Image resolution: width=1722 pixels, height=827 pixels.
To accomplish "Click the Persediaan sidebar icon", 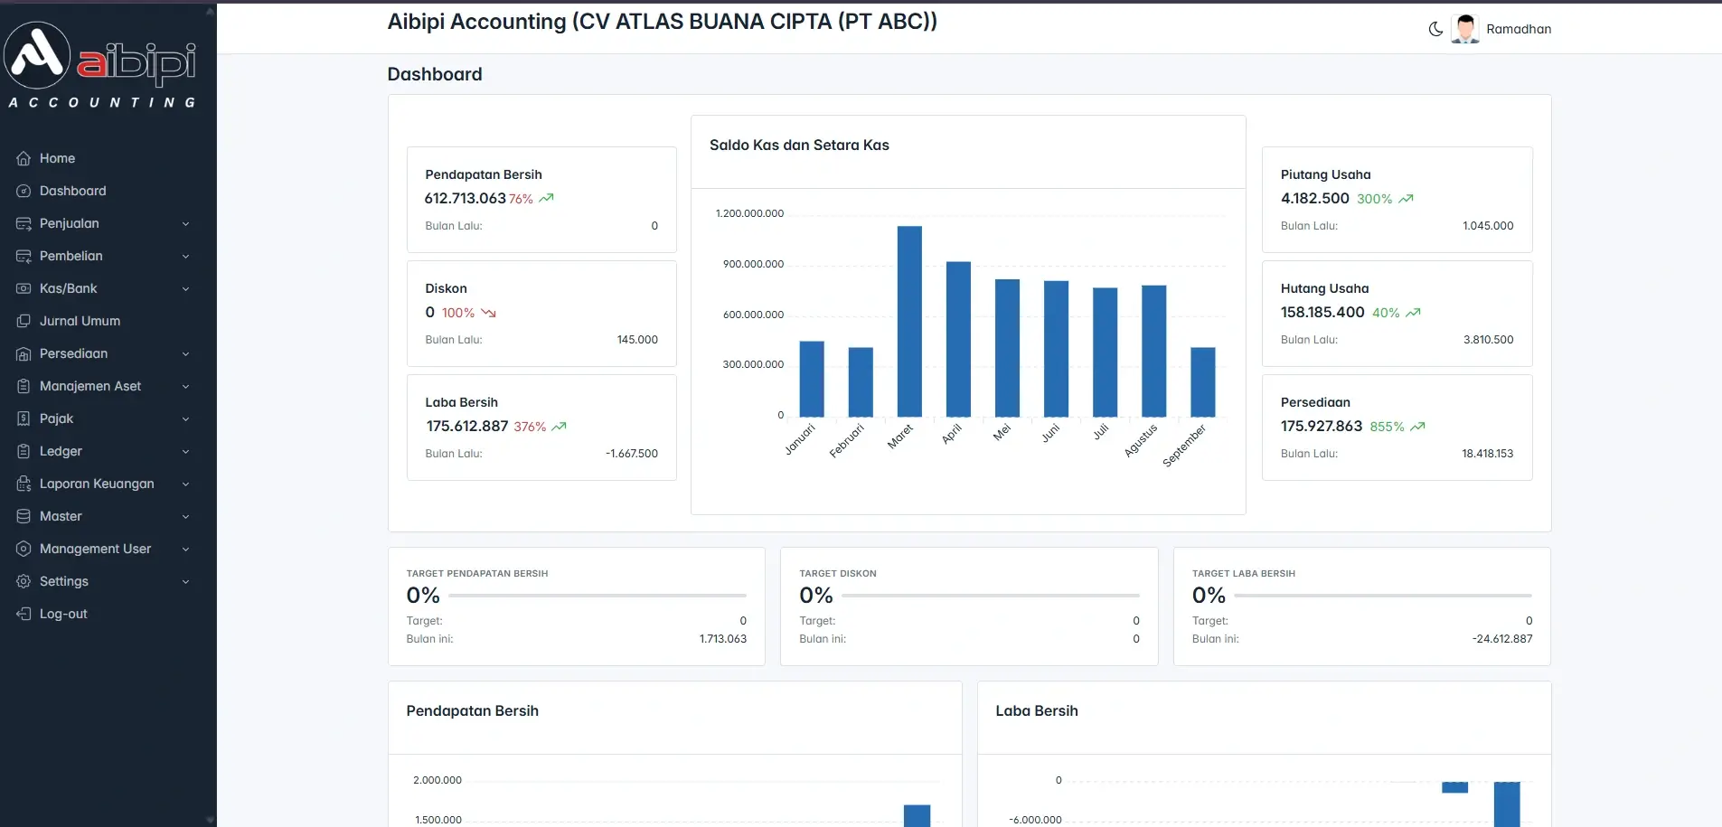I will pyautogui.click(x=24, y=353).
